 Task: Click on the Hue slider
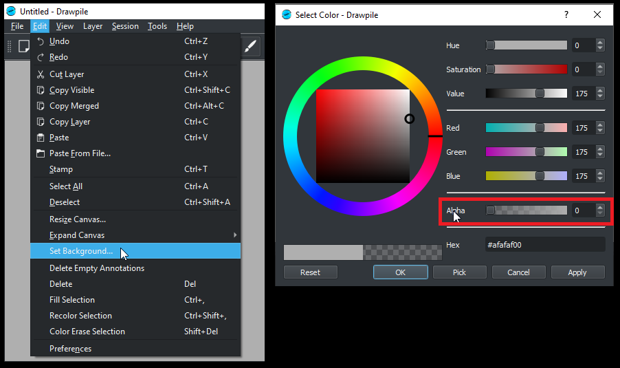(527, 45)
